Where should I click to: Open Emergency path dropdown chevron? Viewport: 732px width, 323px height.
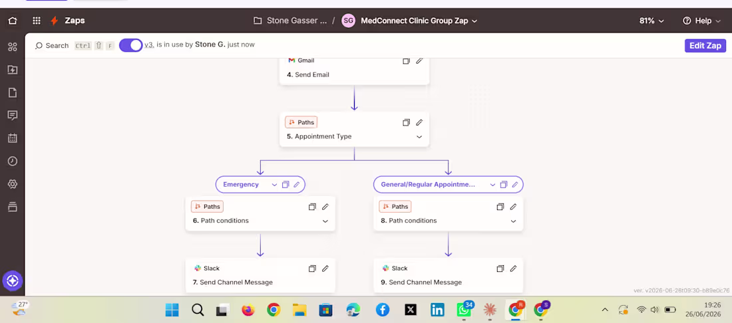(x=274, y=185)
